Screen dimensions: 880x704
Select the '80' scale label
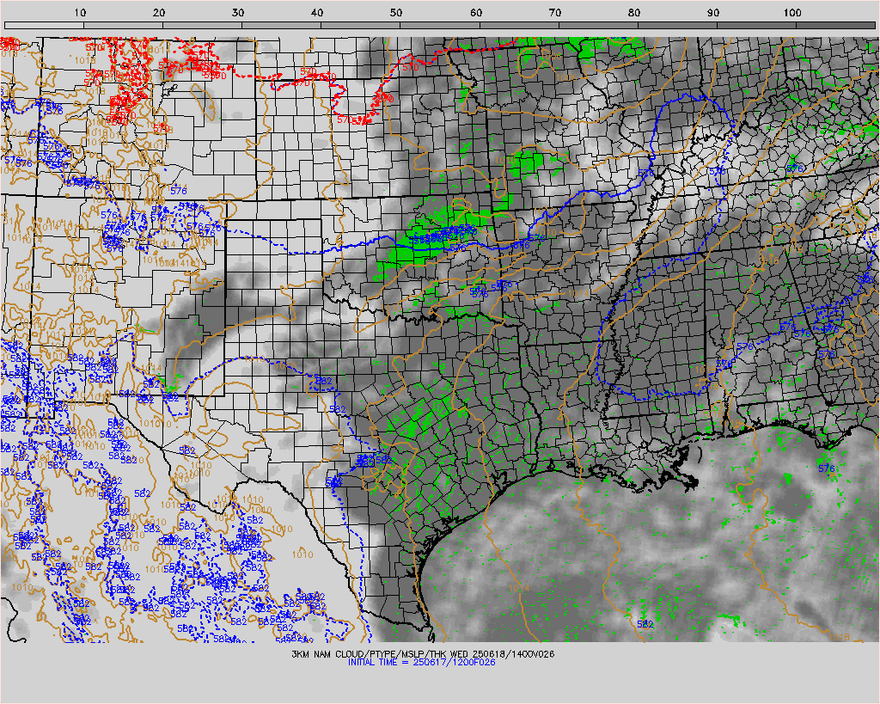[634, 13]
